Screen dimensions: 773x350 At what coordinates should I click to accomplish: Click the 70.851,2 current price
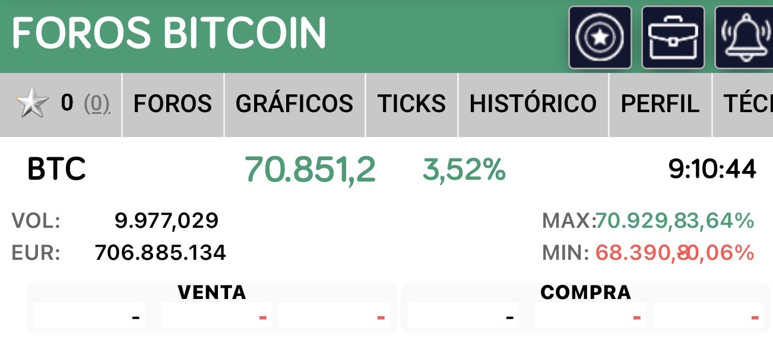(310, 170)
